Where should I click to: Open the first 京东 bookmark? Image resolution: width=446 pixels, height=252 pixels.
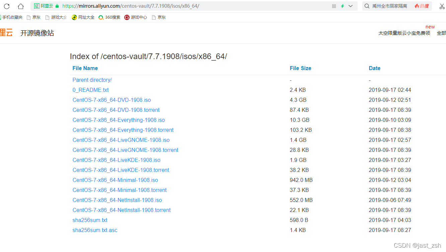(33, 17)
